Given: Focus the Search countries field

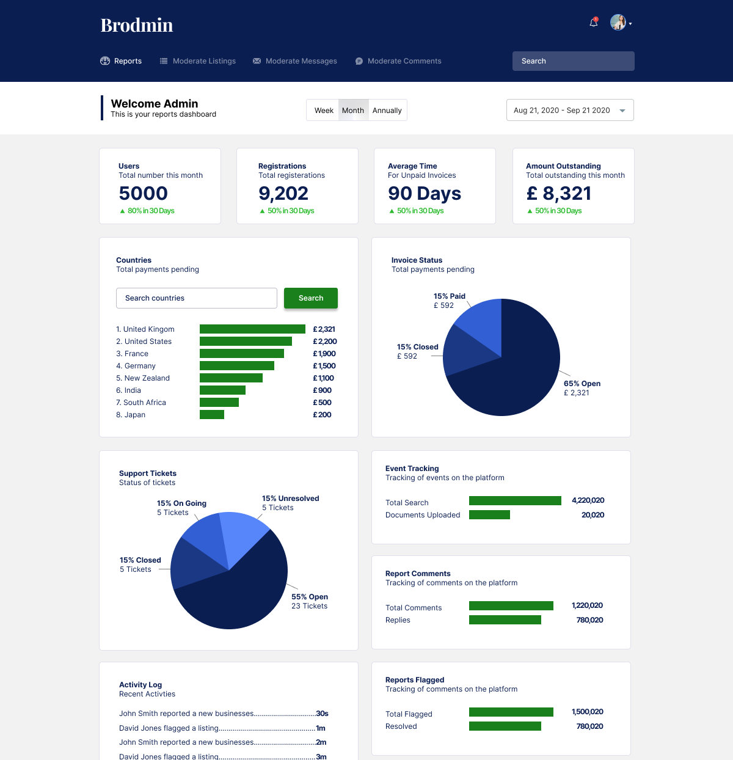Looking at the screenshot, I should tap(197, 298).
